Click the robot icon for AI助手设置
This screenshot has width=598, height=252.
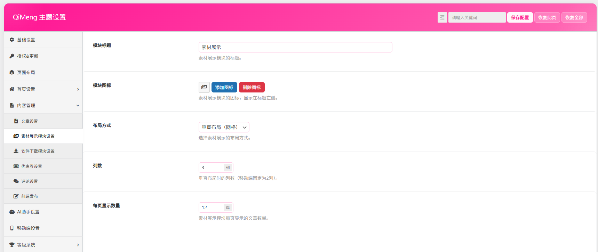tap(12, 212)
